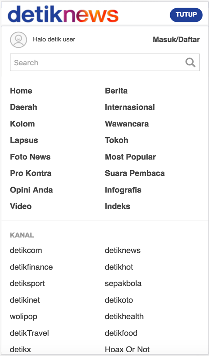Open the Home menu item

[x=21, y=91]
